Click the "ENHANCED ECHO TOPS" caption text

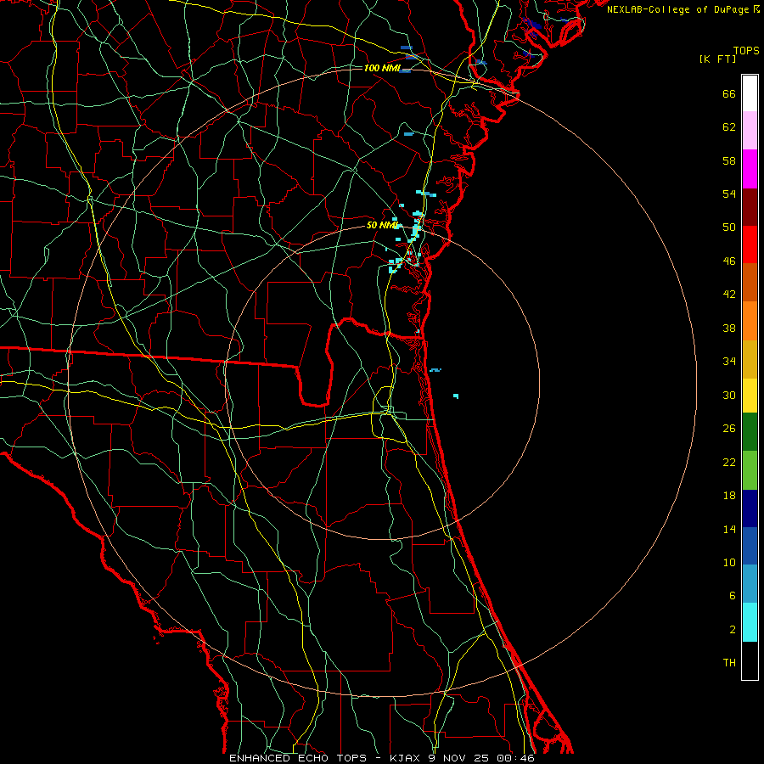pos(298,758)
